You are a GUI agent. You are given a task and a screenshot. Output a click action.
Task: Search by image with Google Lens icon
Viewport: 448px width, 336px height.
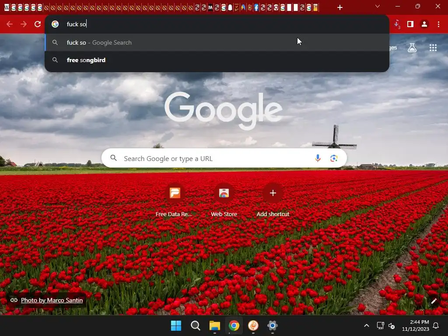[x=334, y=158]
